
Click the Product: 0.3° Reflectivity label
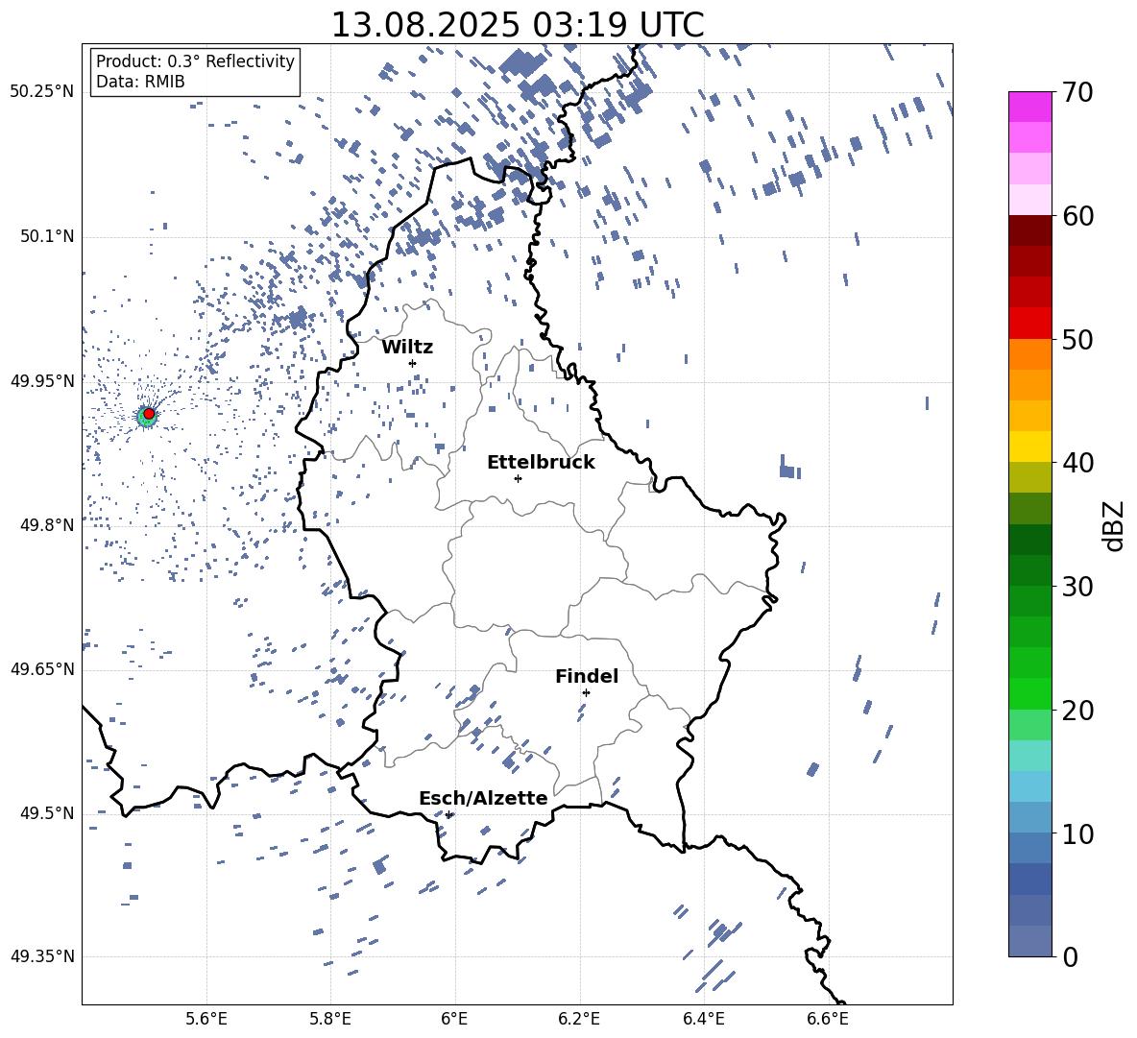[195, 60]
